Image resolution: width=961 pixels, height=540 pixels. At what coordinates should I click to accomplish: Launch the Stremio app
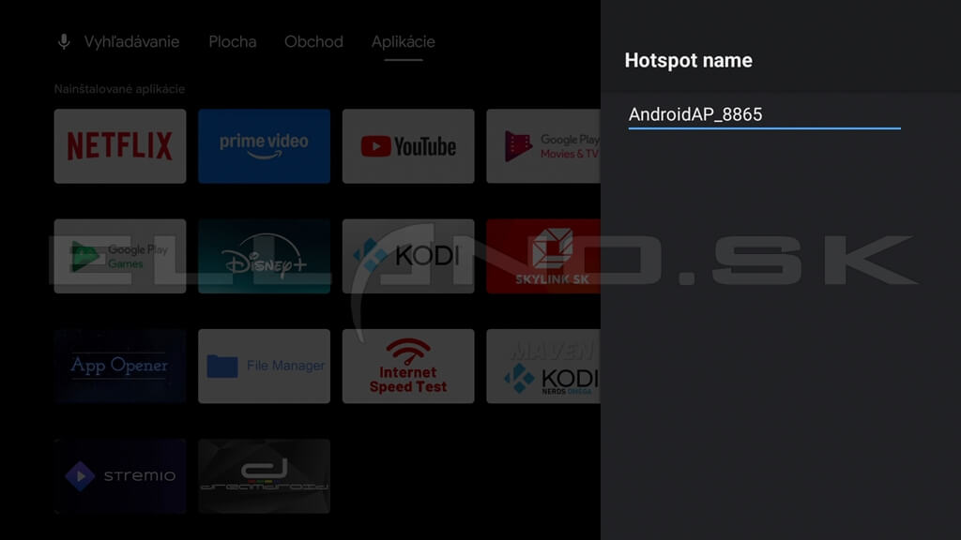coord(120,475)
